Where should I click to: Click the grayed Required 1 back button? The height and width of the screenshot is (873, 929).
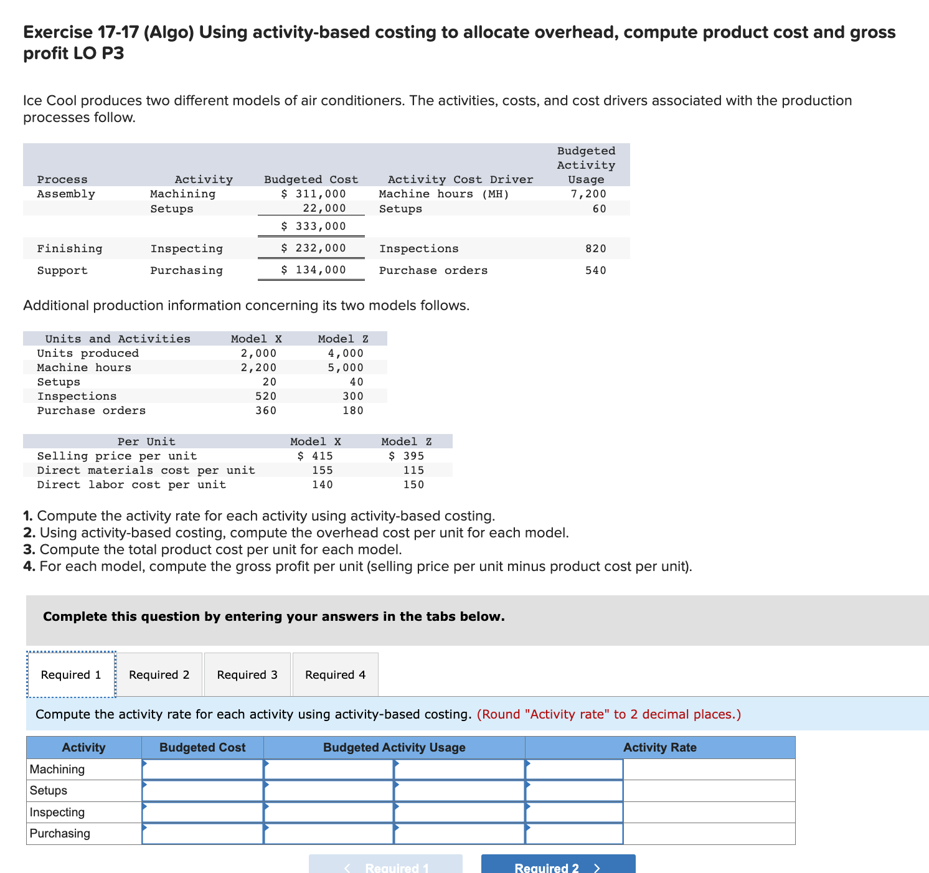click(385, 867)
